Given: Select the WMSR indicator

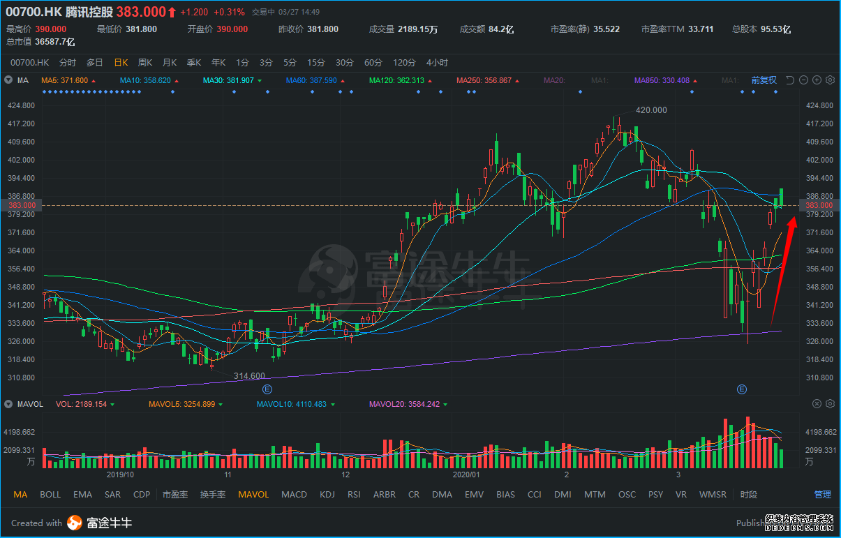Looking at the screenshot, I should tap(713, 495).
